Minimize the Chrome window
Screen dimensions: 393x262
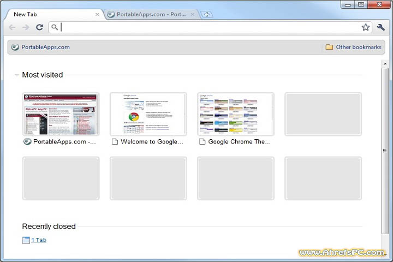coord(348,4)
